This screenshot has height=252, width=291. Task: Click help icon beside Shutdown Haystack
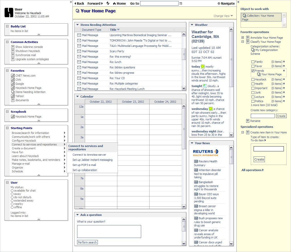coord(13,51)
